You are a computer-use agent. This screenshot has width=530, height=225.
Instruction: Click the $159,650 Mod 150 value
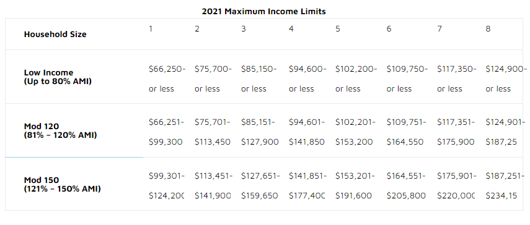259,196
